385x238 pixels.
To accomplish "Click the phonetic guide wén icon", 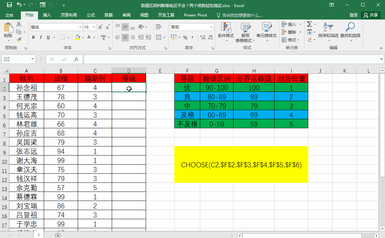I will [103, 37].
